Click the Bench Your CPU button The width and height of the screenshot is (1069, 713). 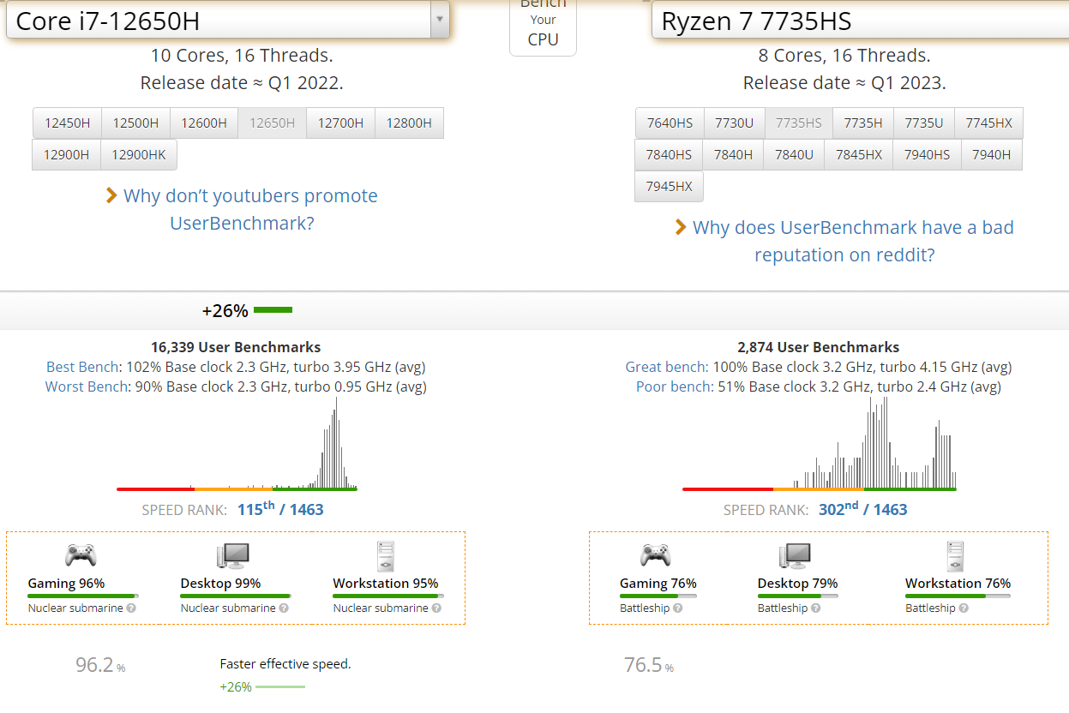(543, 26)
